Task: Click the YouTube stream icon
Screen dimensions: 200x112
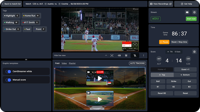Action: coord(187,12)
